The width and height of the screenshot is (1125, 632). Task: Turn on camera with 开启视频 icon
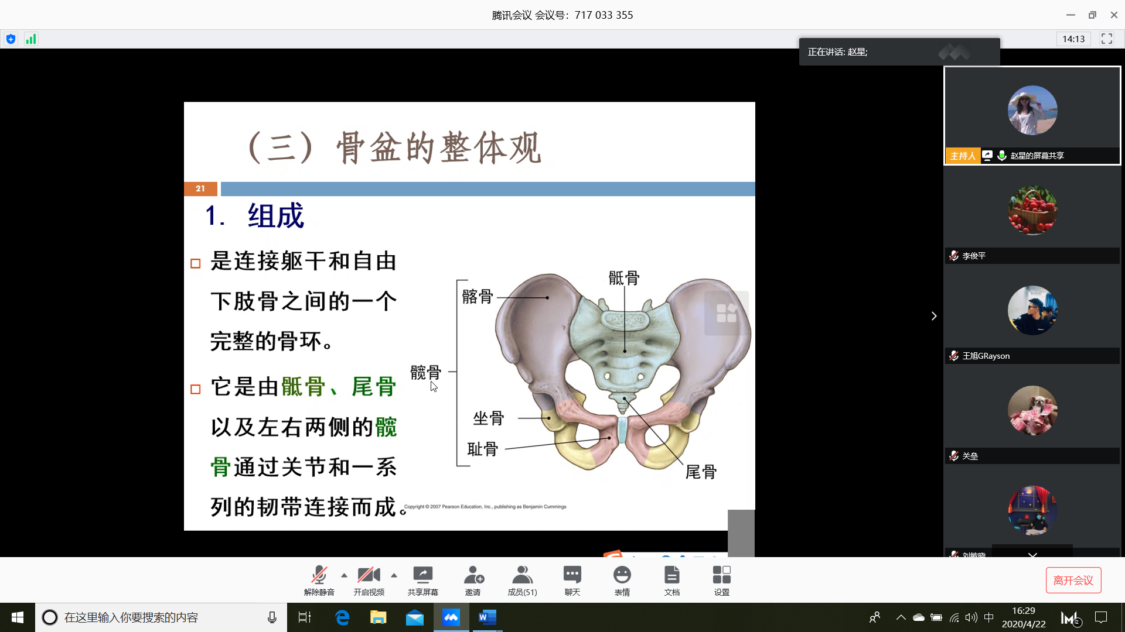[x=369, y=579]
